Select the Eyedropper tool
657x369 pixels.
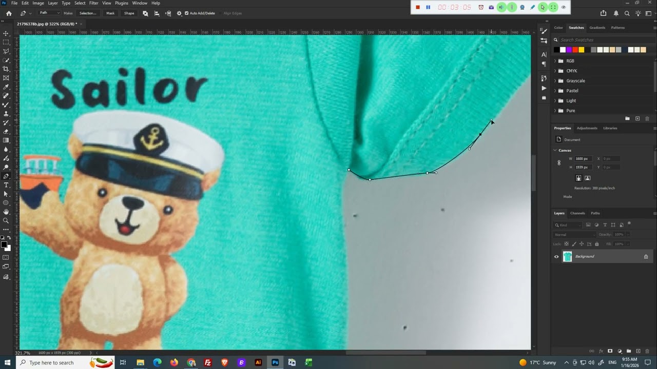[x=6, y=87]
